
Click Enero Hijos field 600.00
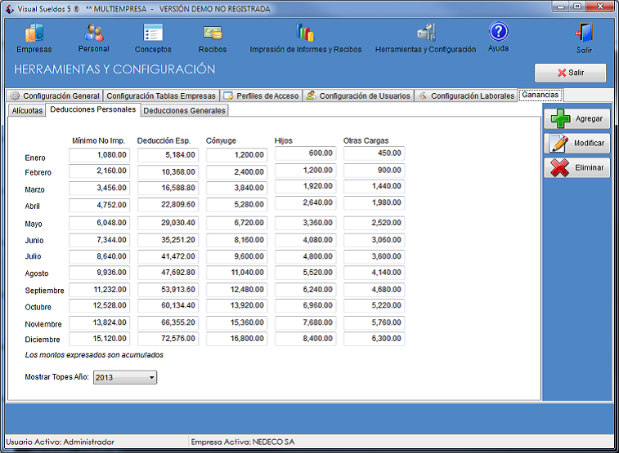(305, 153)
